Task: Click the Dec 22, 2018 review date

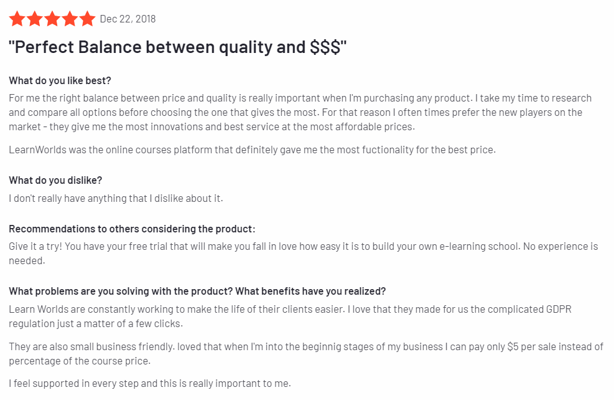Action: click(x=128, y=19)
